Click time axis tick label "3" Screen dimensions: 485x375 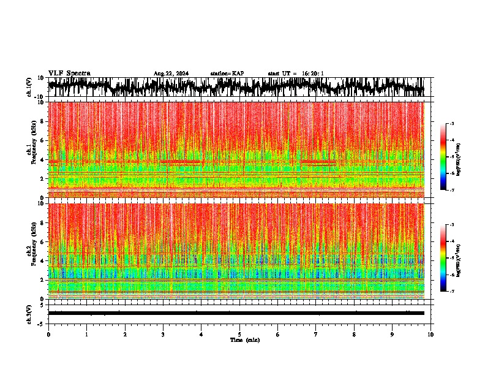(x=163, y=335)
